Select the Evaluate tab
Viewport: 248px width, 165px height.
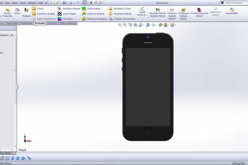click(40, 23)
